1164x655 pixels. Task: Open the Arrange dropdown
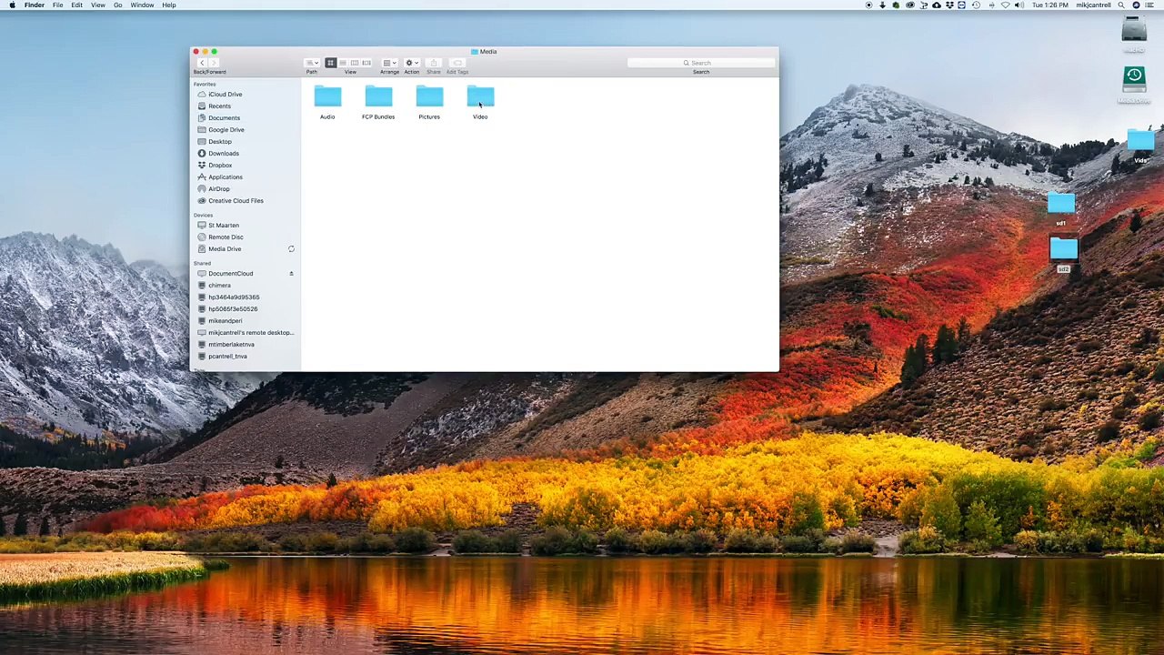[x=389, y=63]
